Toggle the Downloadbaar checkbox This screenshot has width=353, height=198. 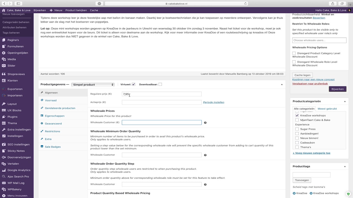coord(160,84)
